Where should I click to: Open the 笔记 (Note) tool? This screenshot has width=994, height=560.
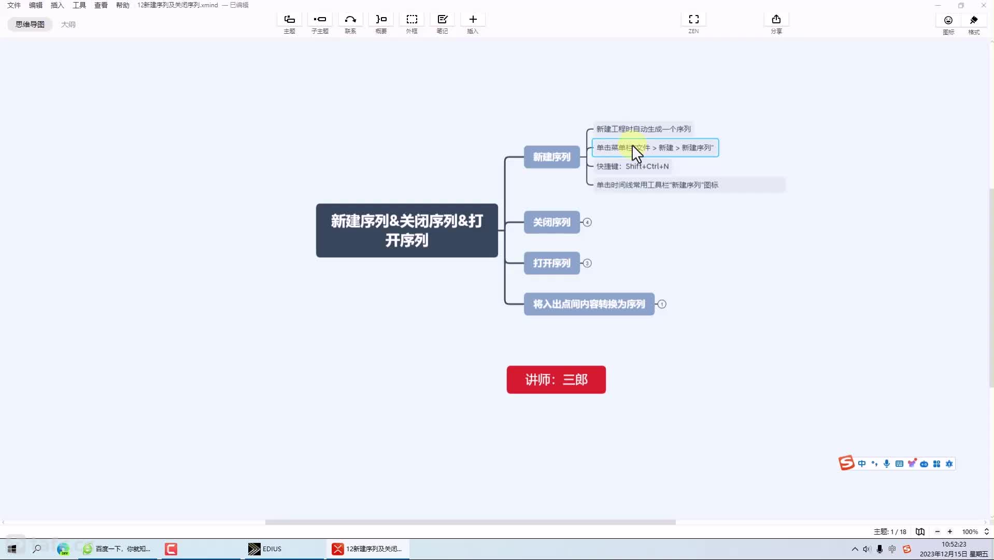coord(442,20)
